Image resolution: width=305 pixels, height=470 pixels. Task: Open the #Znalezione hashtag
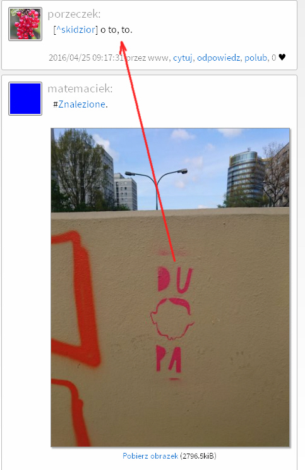(81, 104)
